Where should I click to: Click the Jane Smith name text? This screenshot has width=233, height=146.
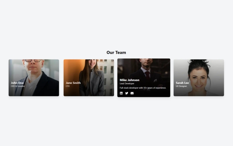pos(73,83)
